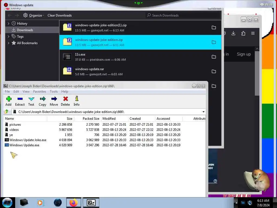Viewport: 277px width, 208px height.
Task: Select the videos folder row
Action: [x=105, y=129]
